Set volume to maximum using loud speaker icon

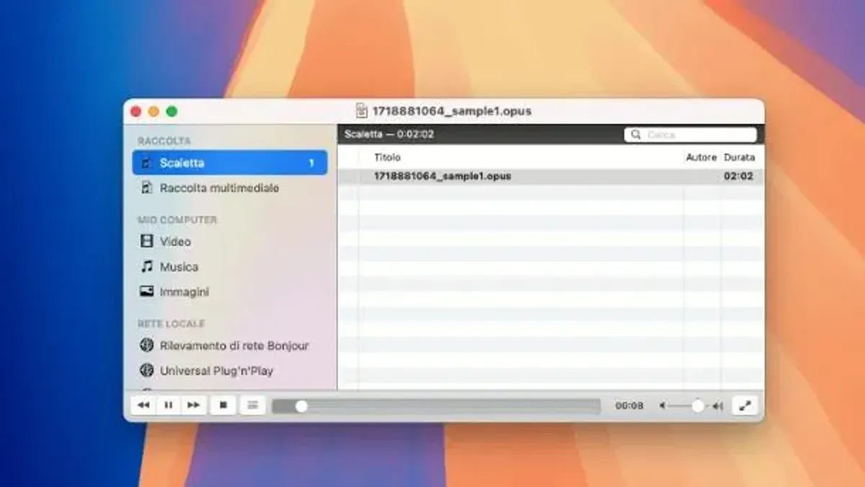(x=717, y=406)
